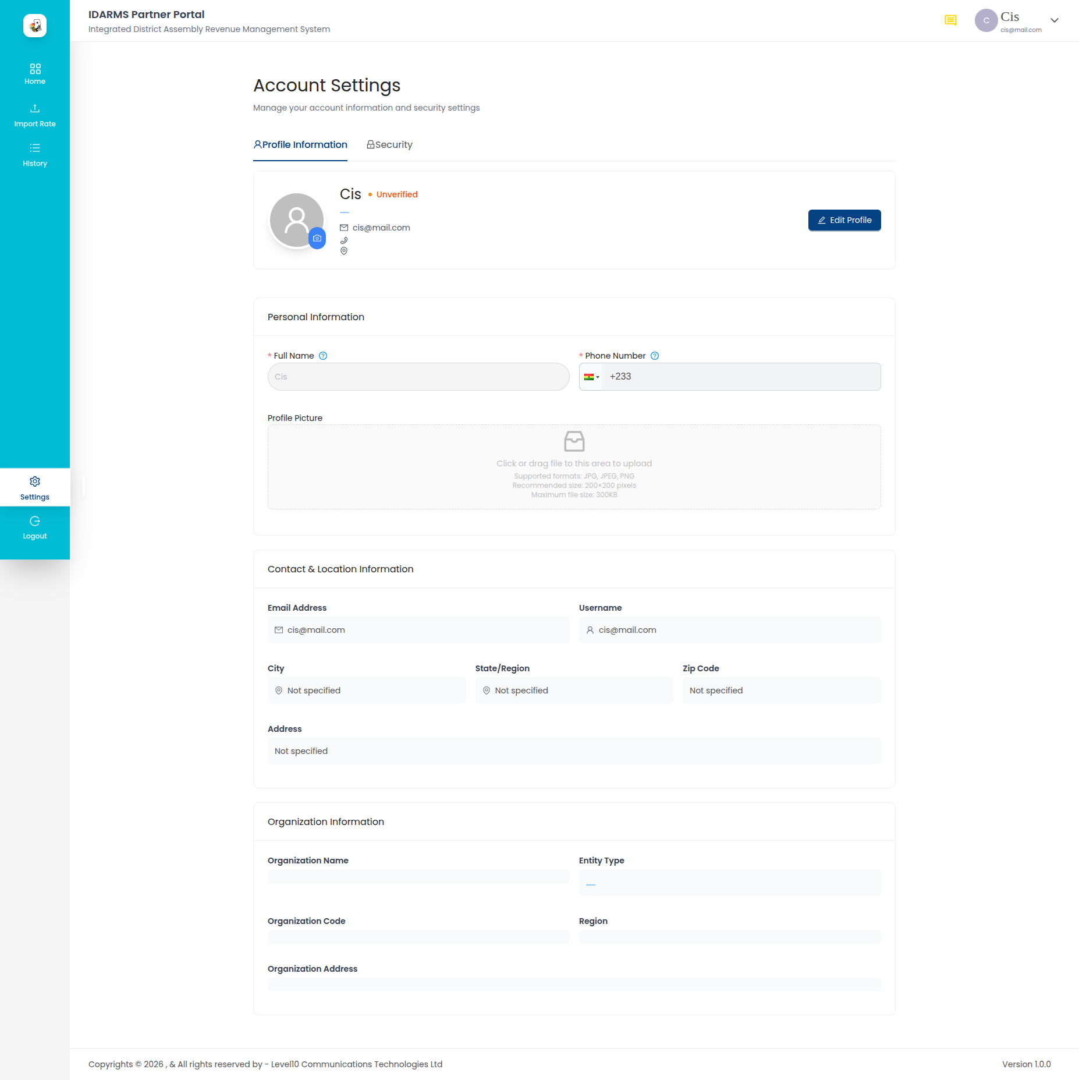Click the Username field
The width and height of the screenshot is (1079, 1080).
point(730,630)
